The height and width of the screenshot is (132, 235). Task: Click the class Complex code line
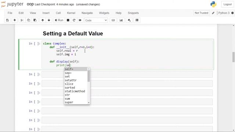pyautogui.click(x=55, y=44)
